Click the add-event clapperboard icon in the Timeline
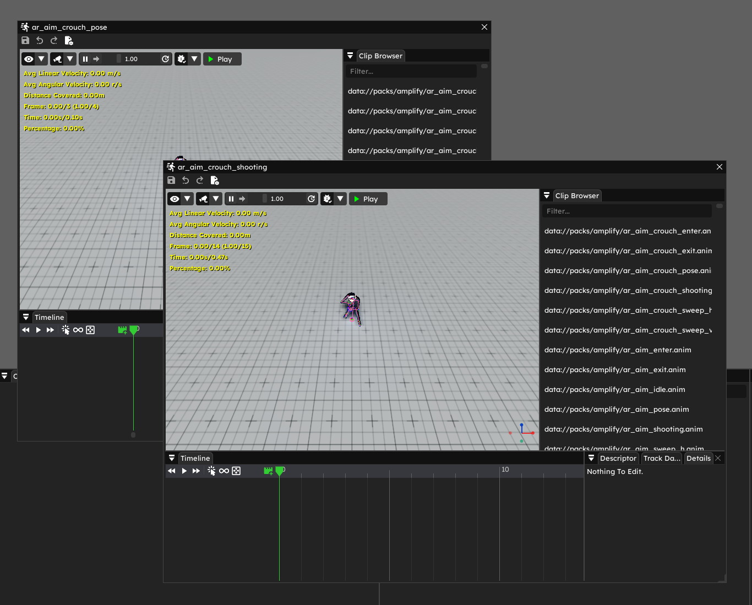The width and height of the screenshot is (752, 605). click(268, 471)
